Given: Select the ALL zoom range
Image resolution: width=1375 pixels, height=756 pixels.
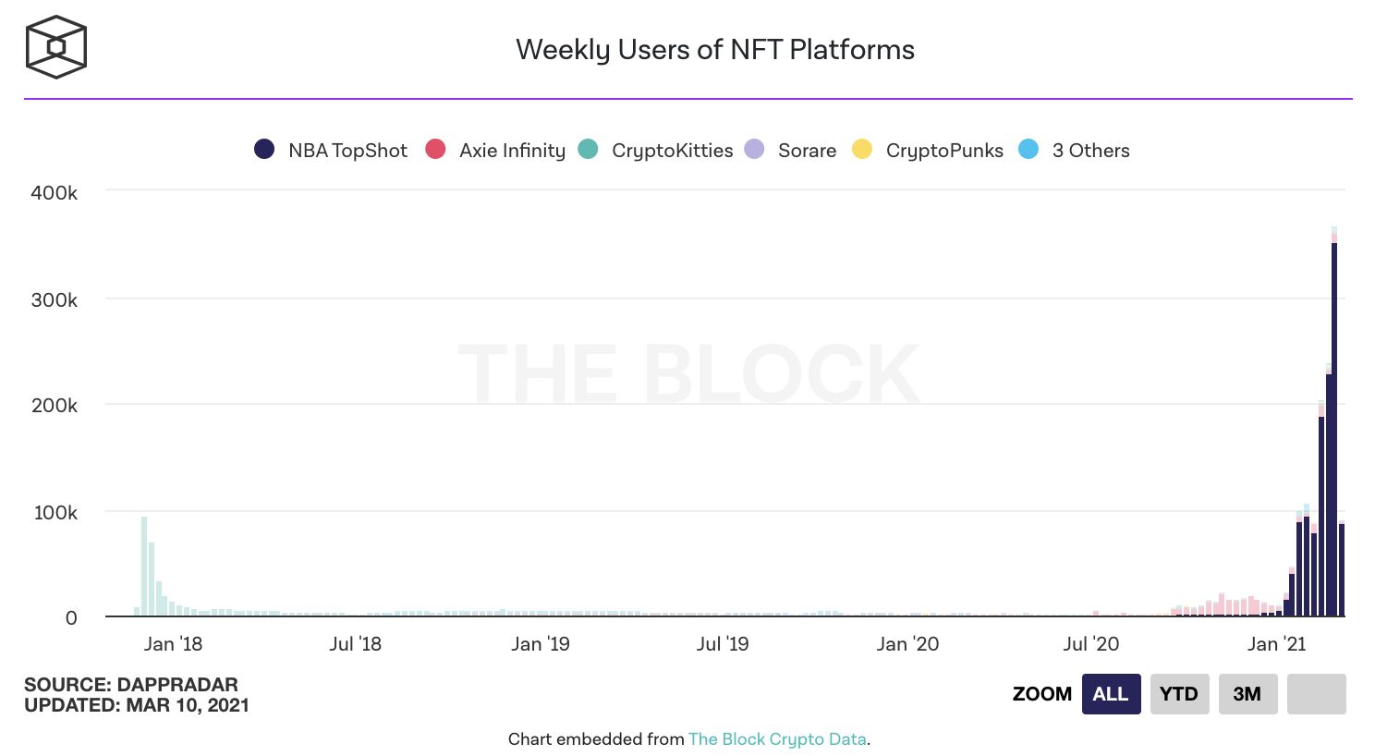Looking at the screenshot, I should [x=1111, y=694].
